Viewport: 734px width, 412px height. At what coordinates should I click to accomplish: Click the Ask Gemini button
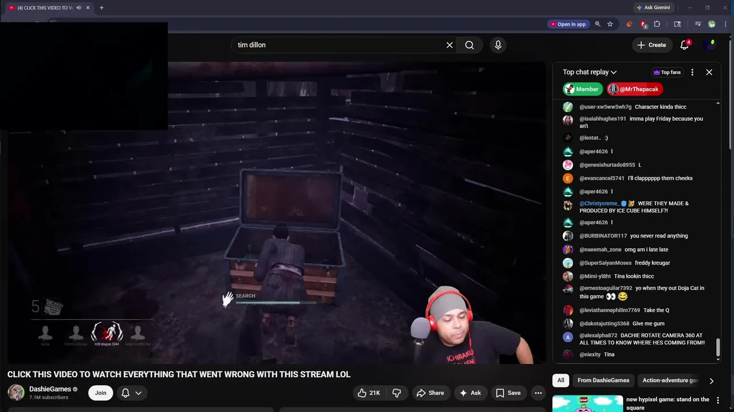point(653,7)
